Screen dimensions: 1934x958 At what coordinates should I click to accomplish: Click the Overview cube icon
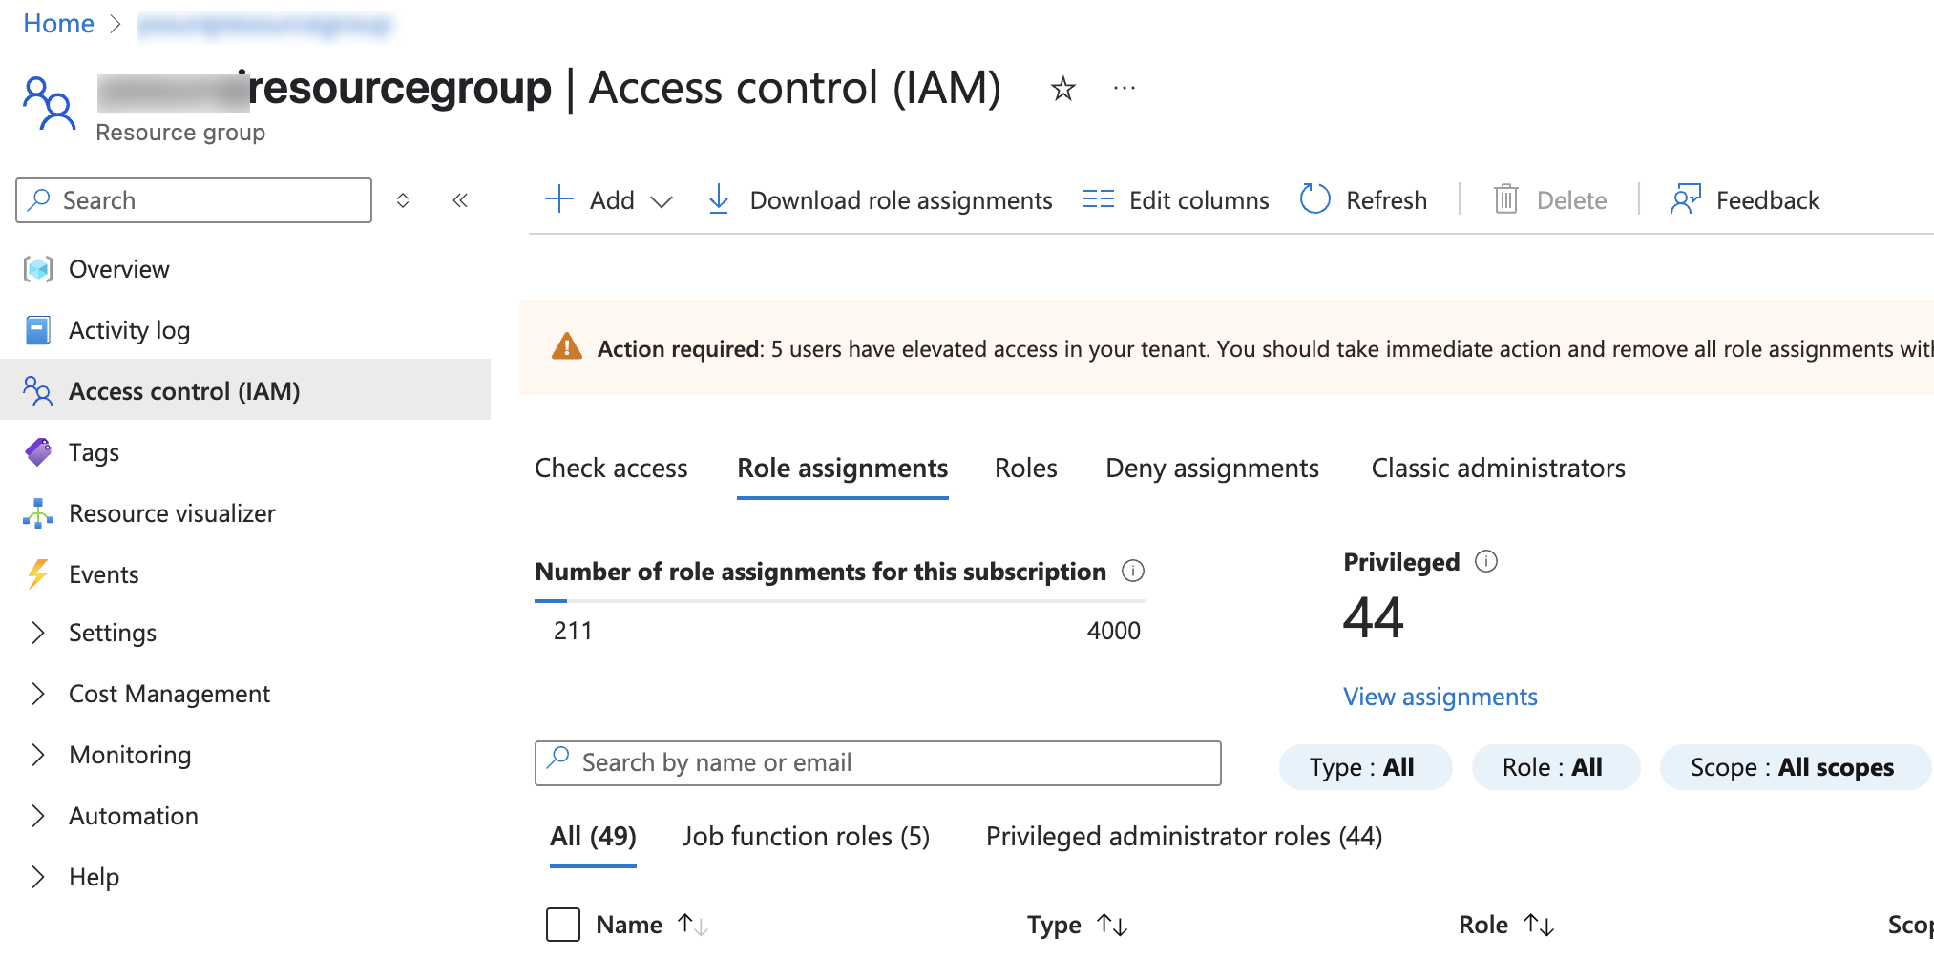[x=38, y=269]
